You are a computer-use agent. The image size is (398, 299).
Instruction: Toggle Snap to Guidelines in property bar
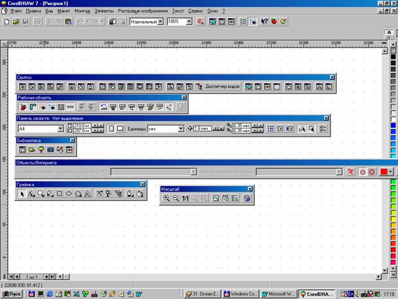tap(280, 128)
